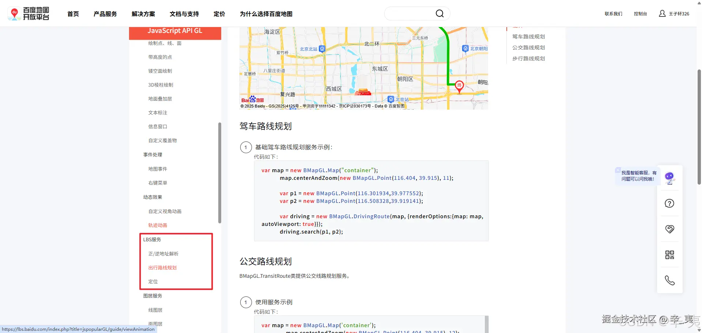Click the phone contact icon
702x333 pixels.
pos(670,280)
